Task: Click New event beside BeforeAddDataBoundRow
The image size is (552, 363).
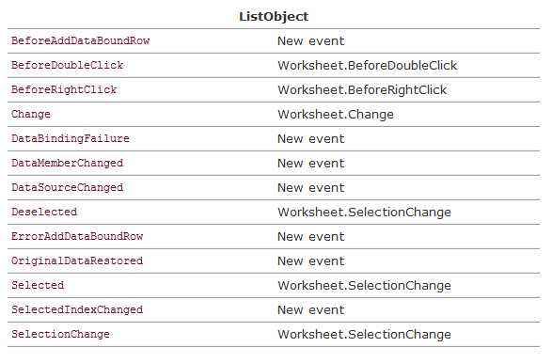Action: pyautogui.click(x=311, y=41)
